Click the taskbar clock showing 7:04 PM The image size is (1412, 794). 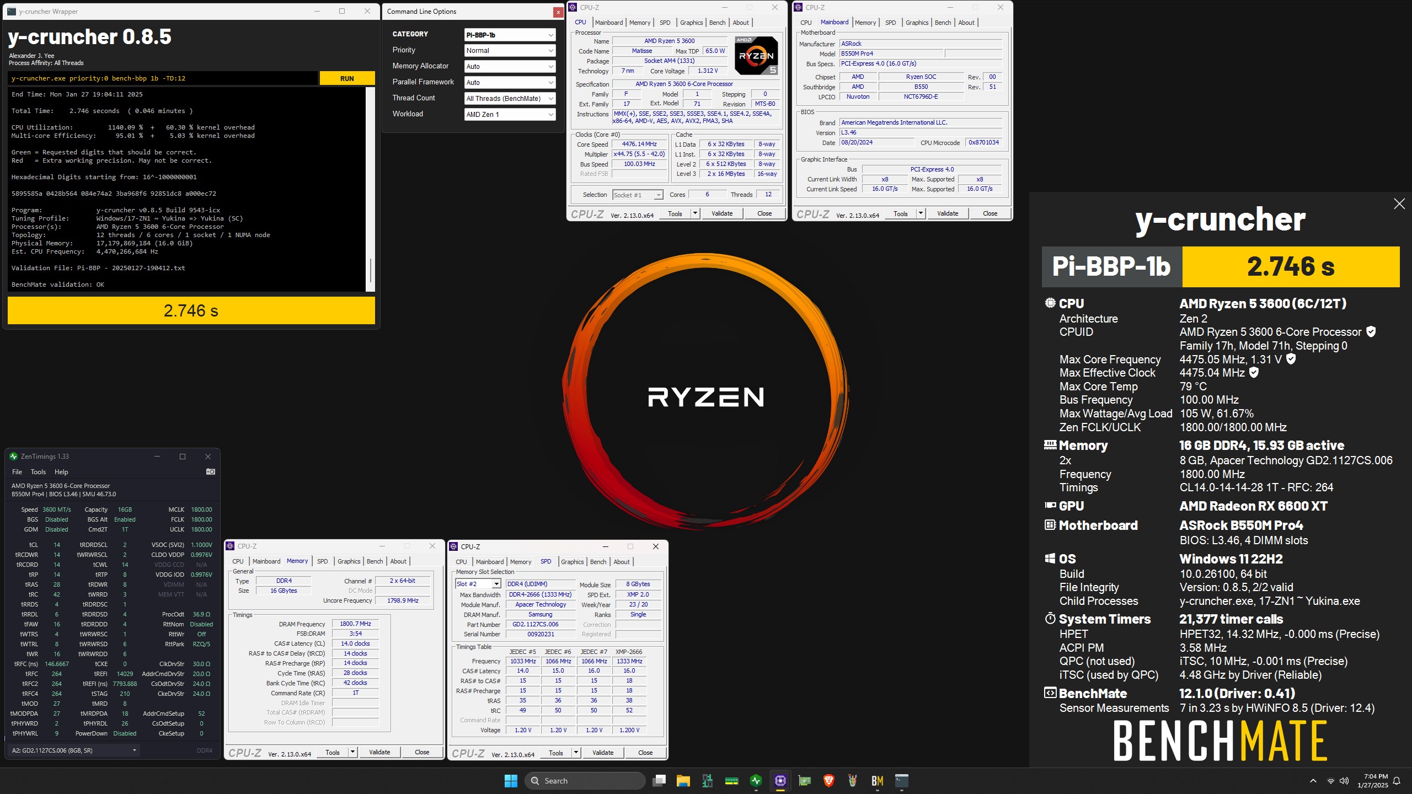pyautogui.click(x=1373, y=781)
